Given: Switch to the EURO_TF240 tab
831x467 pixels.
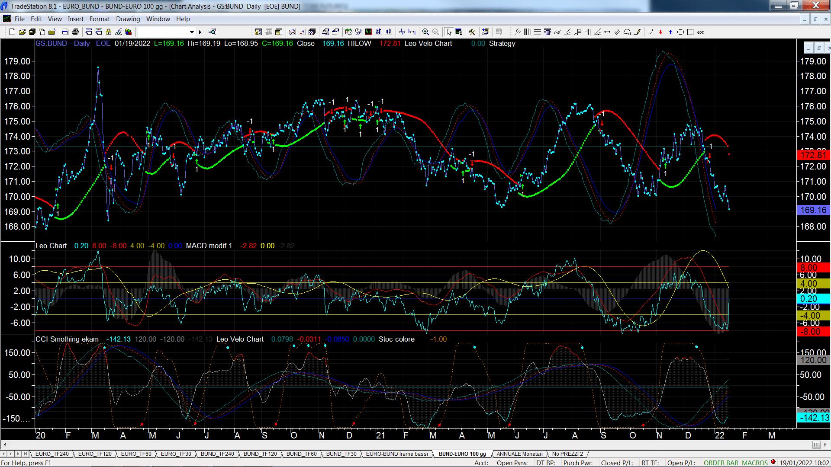Looking at the screenshot, I should pyautogui.click(x=52, y=454).
